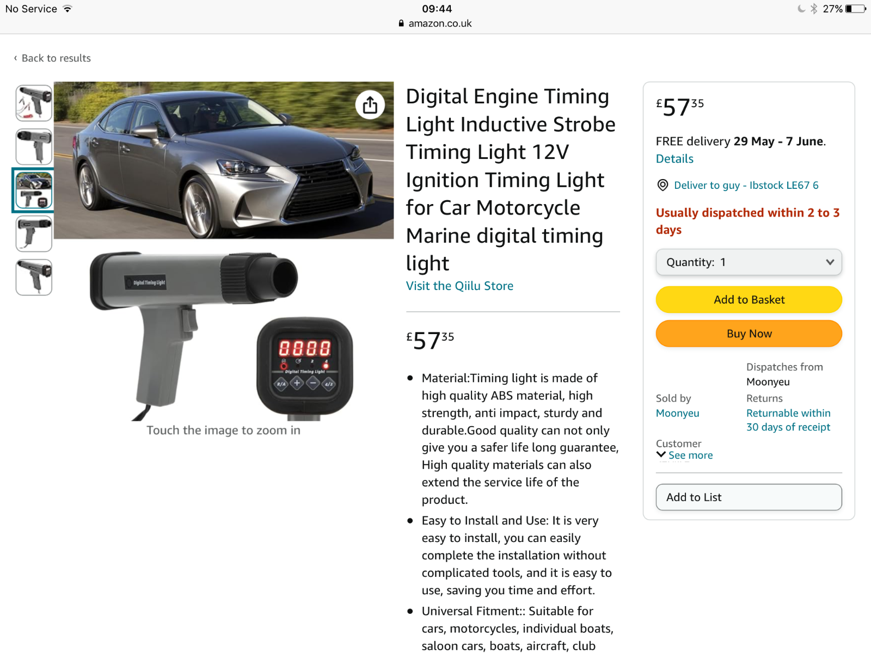
Task: Tap the battery icon in status bar
Action: click(x=856, y=9)
